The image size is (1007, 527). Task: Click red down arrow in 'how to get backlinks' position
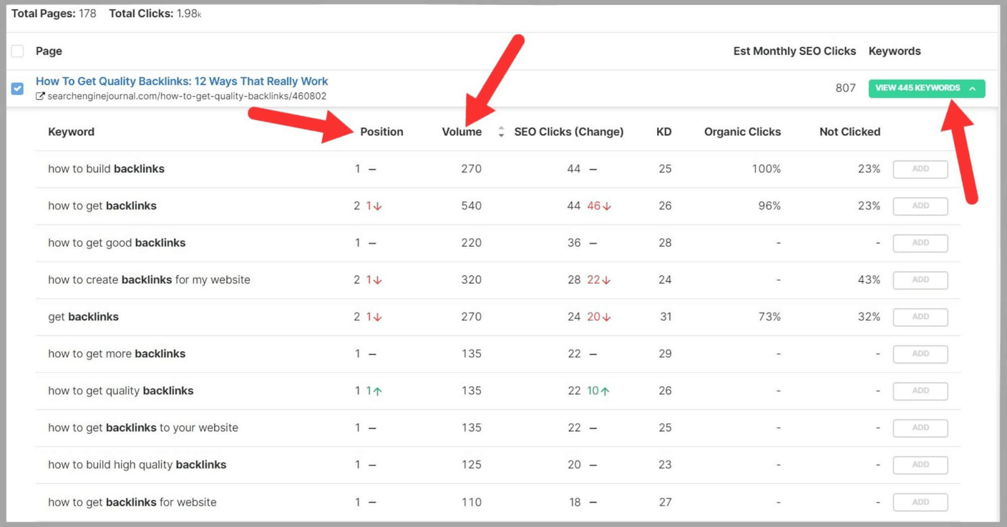point(378,206)
